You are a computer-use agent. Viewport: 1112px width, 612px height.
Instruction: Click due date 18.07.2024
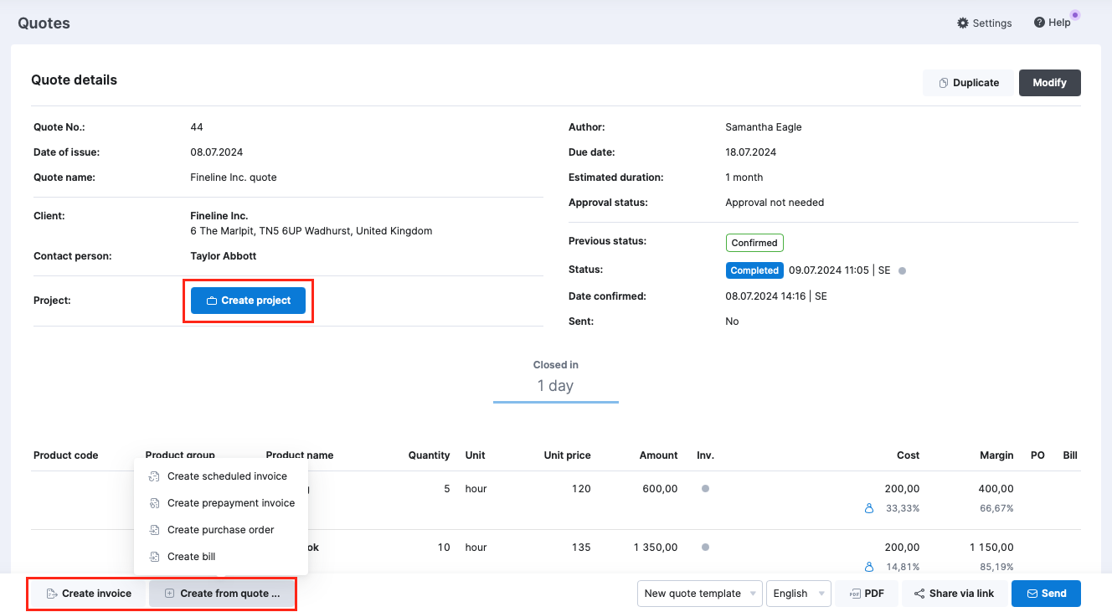point(751,152)
